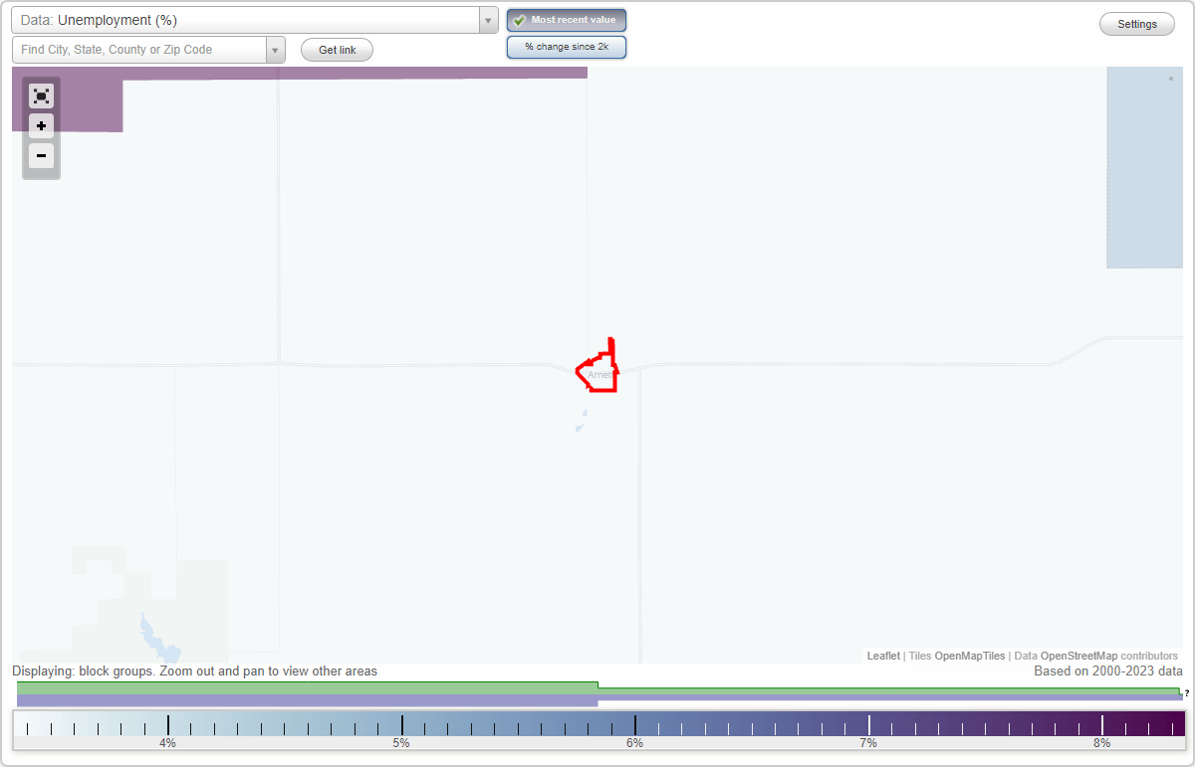1195x767 pixels.
Task: Select the light blue block group region
Action: coord(1144,167)
